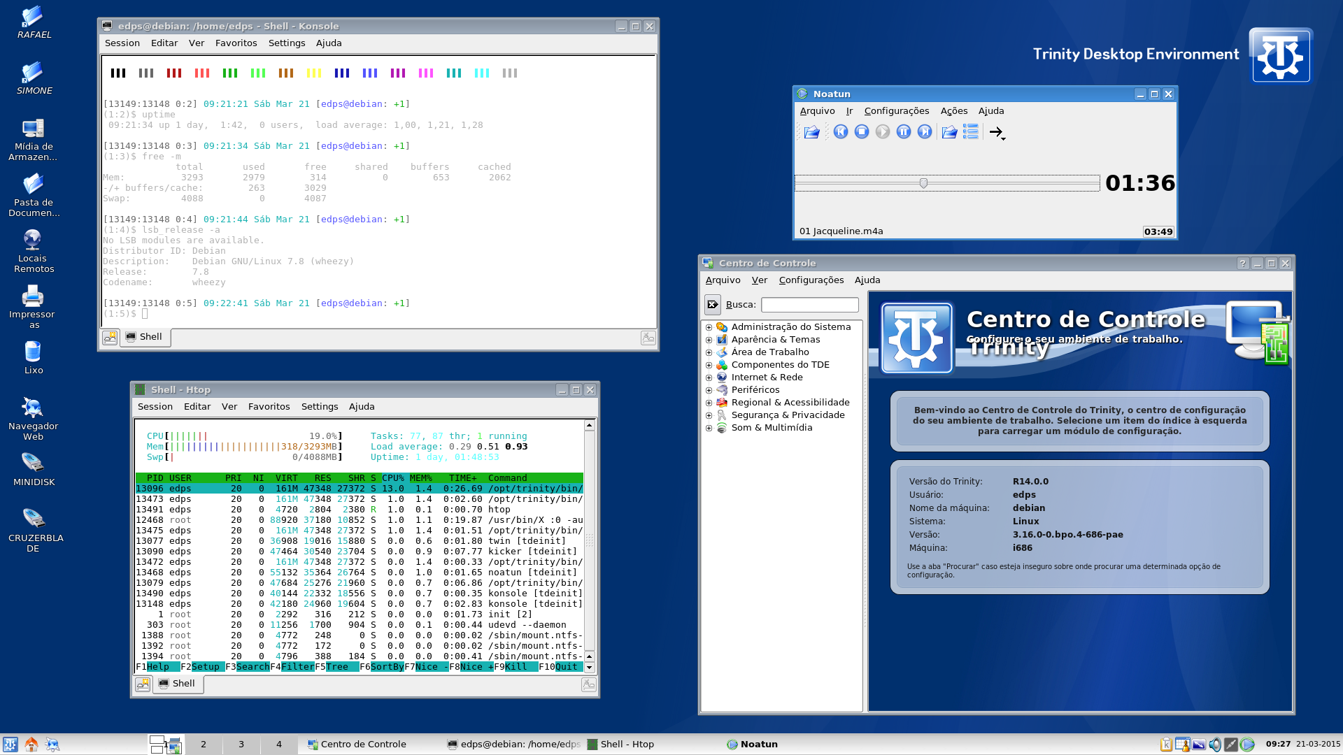
Task: Skip to next track in Noatun
Action: pyautogui.click(x=925, y=131)
